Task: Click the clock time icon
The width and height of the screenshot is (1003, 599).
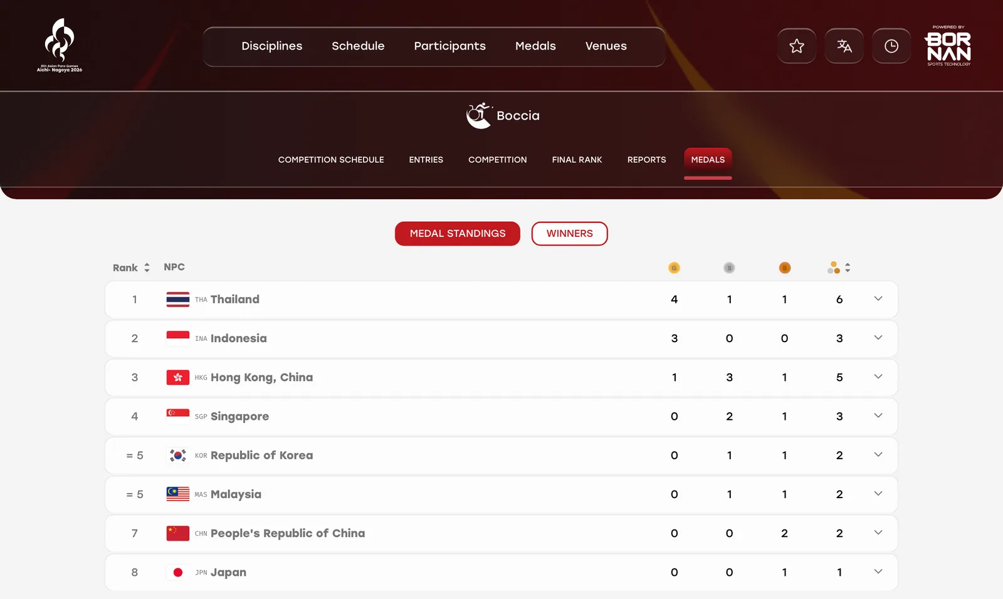Action: 891,46
